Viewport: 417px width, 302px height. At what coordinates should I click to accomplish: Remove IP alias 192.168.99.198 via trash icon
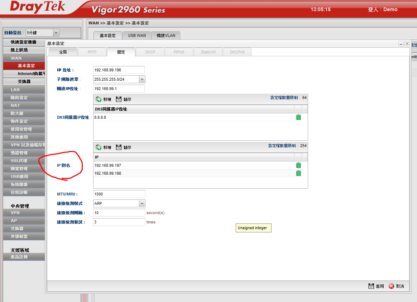coord(298,173)
